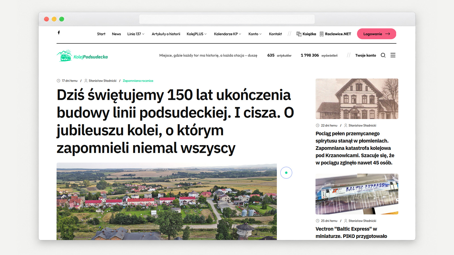The image size is (454, 255).
Task: Click the site tagline 'Miejsce, gdzie każdy tor...'
Action: 208,55
